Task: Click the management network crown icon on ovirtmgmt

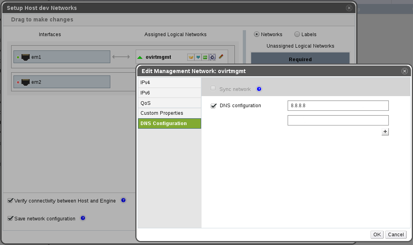Action: point(190,57)
